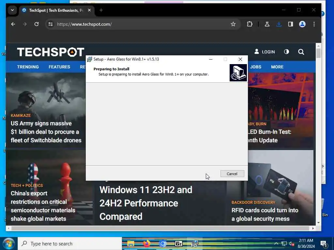Click the TECH + POLITICS category label
334x250 pixels.
[27, 185]
